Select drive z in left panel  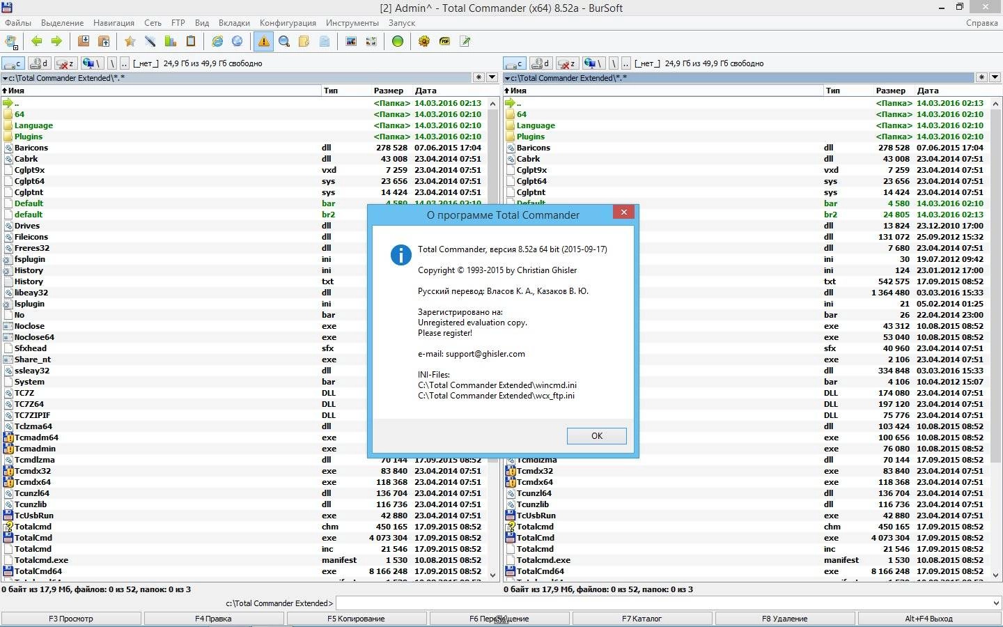[65, 63]
